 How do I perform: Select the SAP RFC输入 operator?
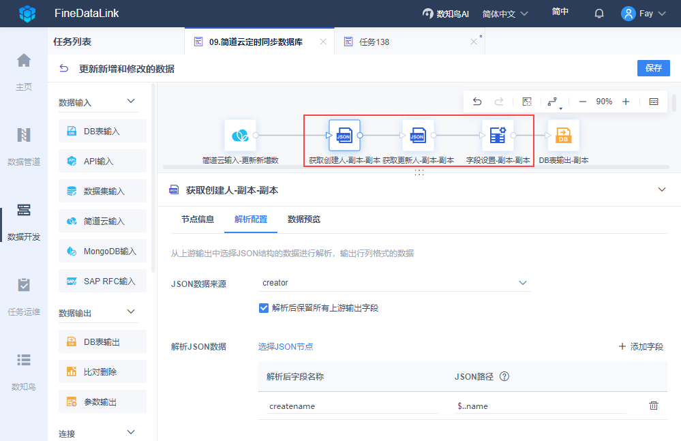[102, 281]
